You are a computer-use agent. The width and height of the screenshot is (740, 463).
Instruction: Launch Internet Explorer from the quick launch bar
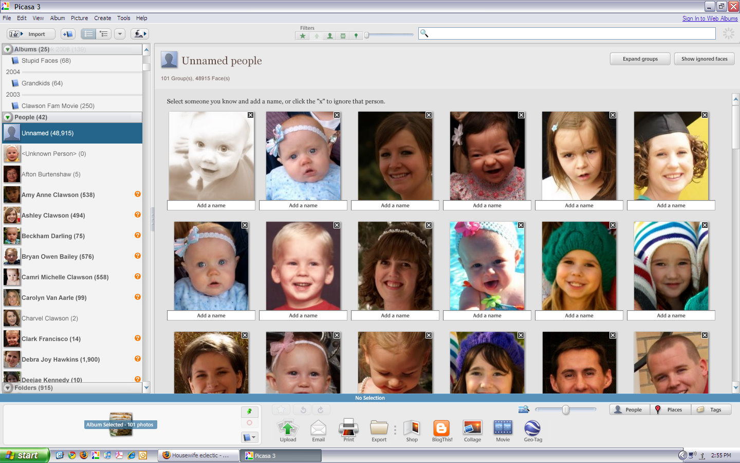131,455
